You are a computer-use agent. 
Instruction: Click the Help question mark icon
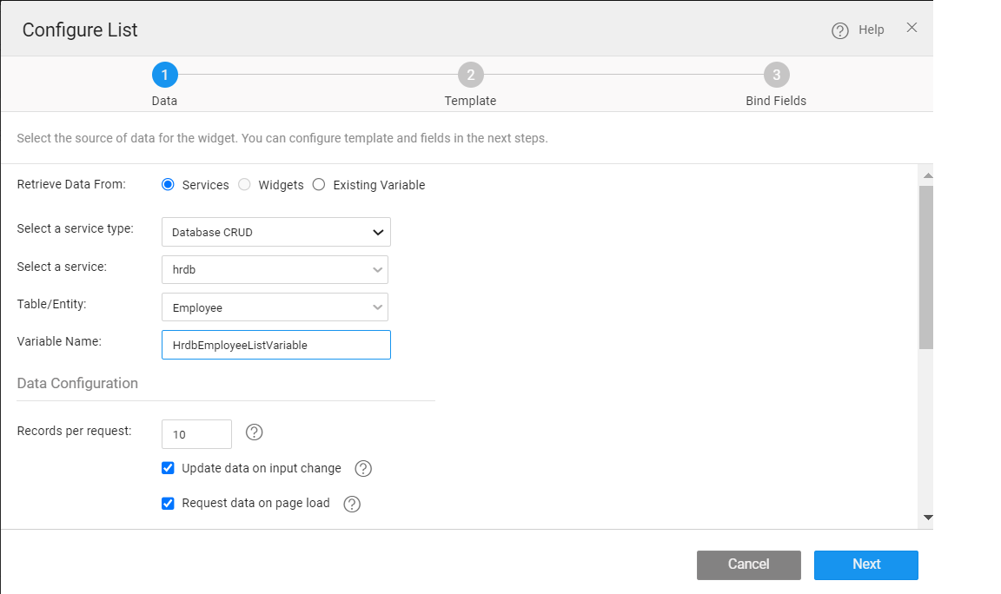[x=839, y=30]
